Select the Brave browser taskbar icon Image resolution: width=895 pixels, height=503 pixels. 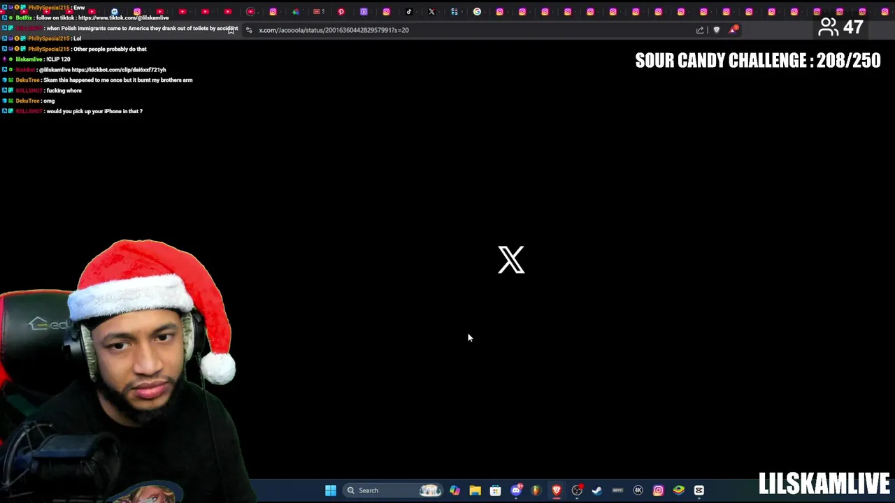557,490
